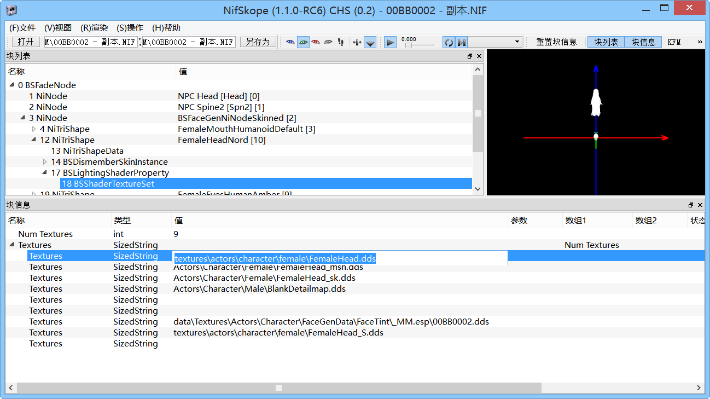
Task: Click the Num Textures row
Action: tap(355, 234)
